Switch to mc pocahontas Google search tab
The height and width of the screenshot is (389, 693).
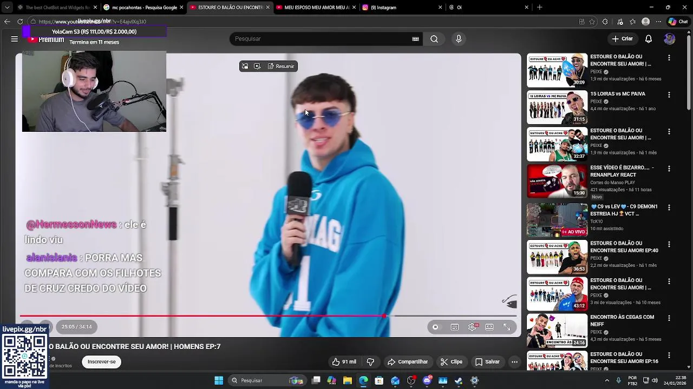[x=142, y=8]
